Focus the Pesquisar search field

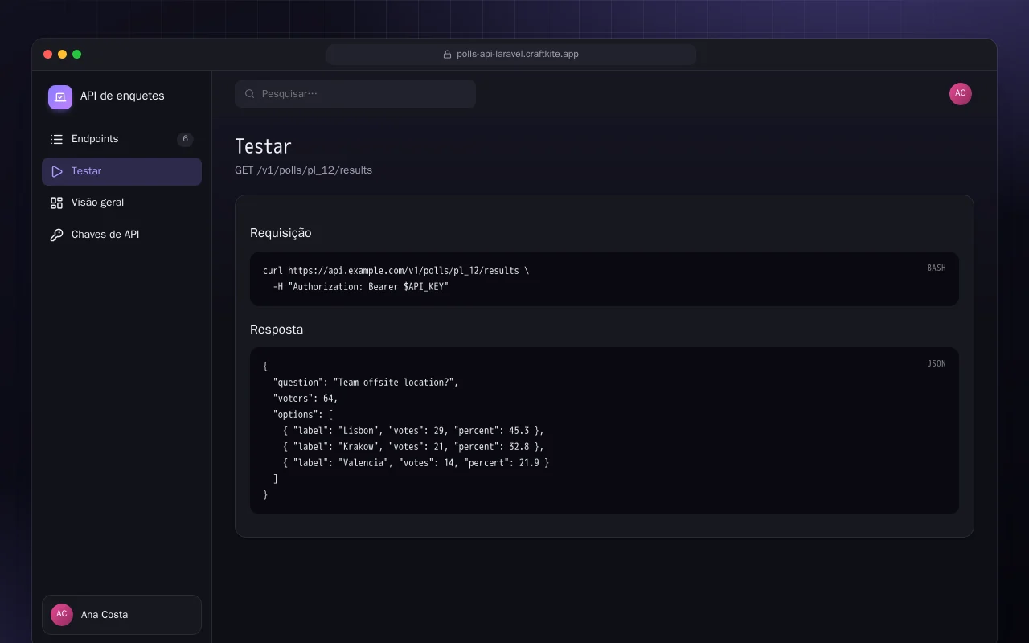click(355, 94)
